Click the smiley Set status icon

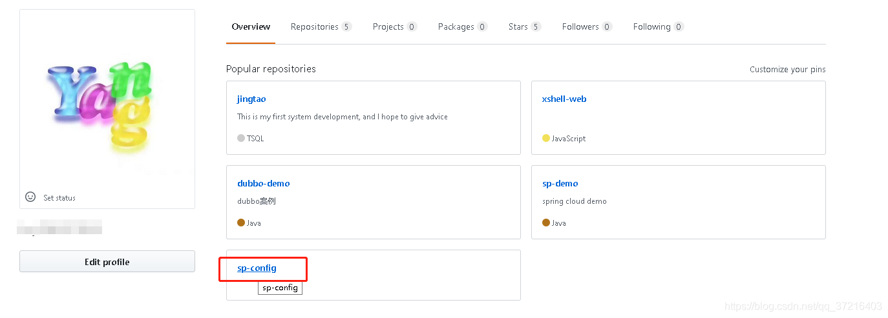(x=30, y=197)
